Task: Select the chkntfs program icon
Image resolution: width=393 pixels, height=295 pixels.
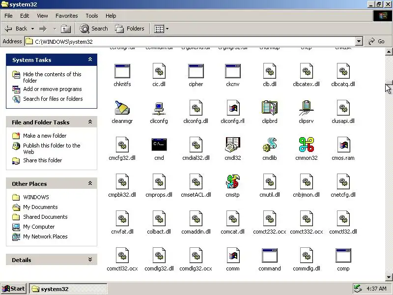Action: (122, 71)
